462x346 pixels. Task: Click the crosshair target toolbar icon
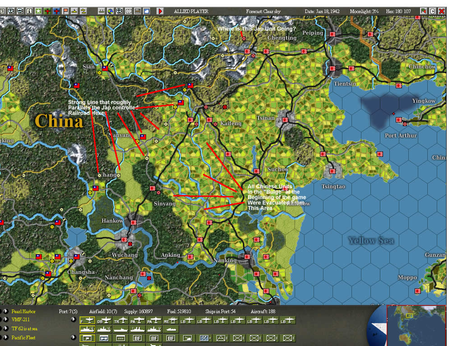[119, 11]
